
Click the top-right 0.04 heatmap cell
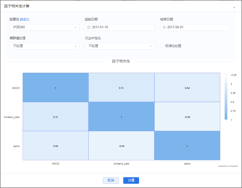click(x=187, y=88)
